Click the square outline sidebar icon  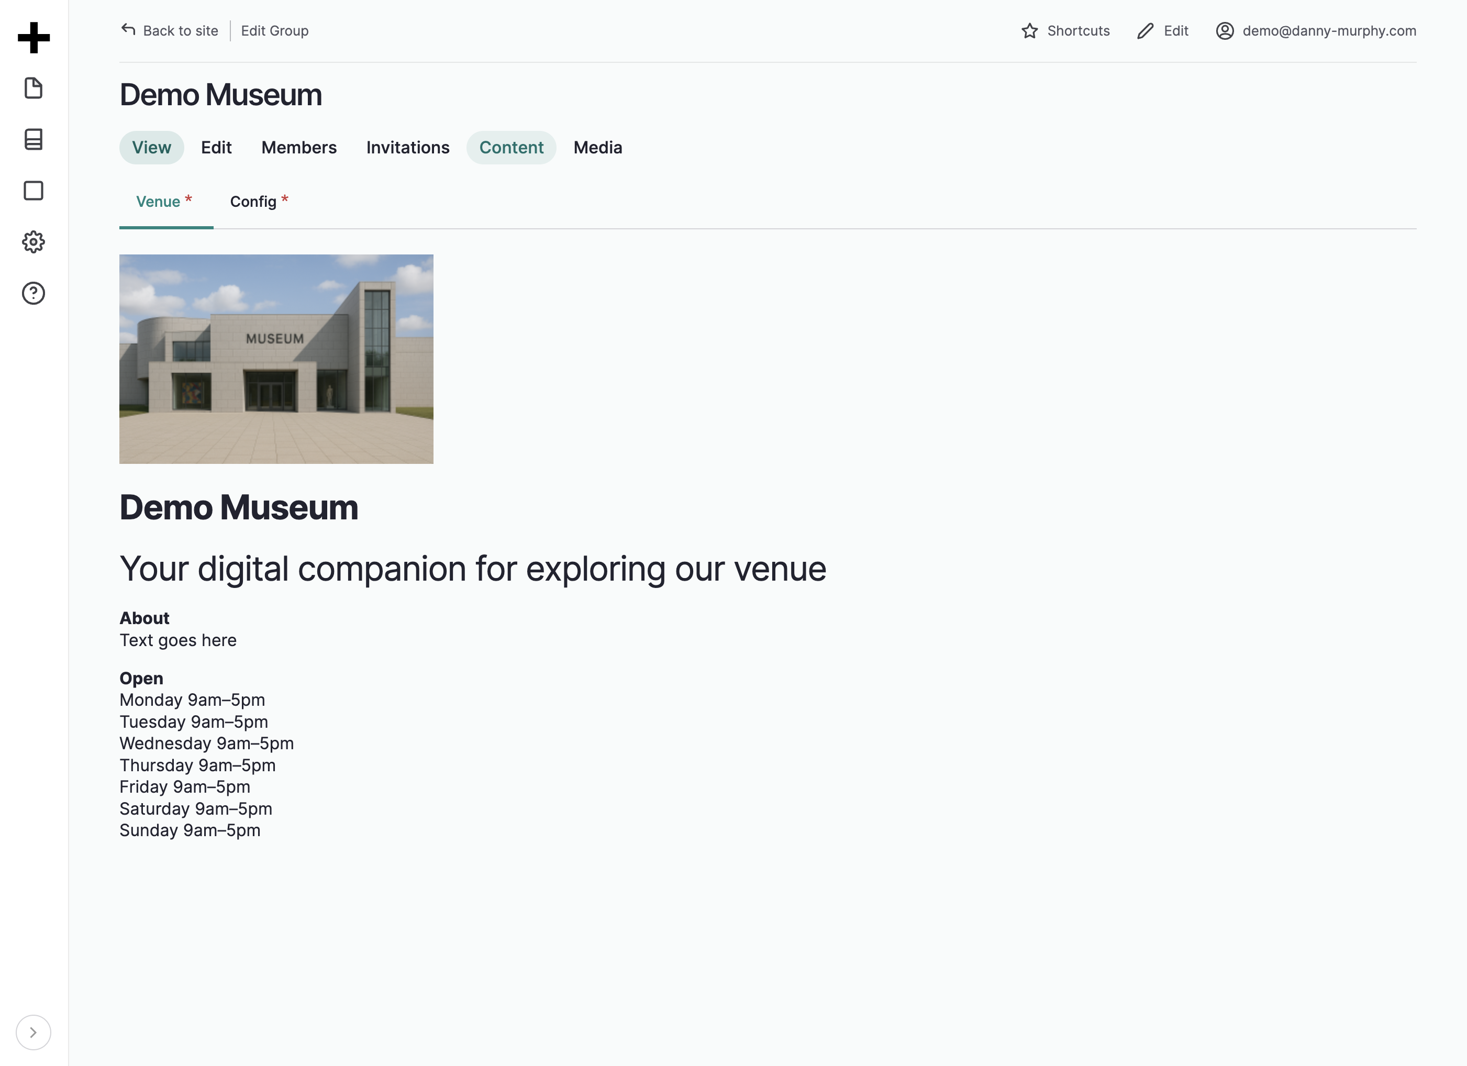click(34, 191)
